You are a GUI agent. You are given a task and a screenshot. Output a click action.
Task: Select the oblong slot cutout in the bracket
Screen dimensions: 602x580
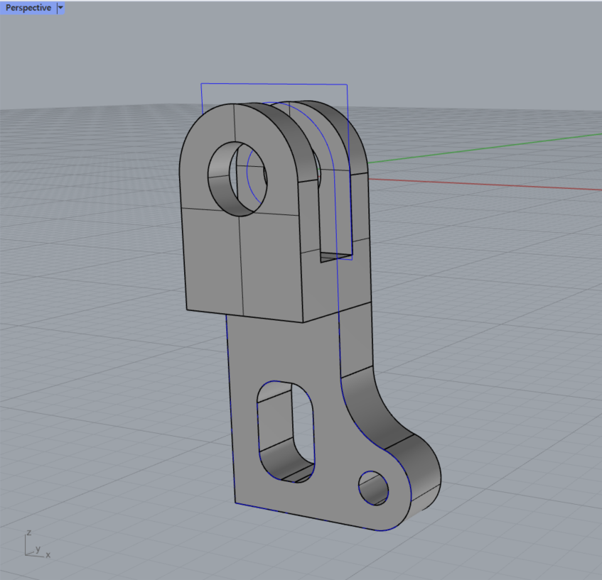click(286, 432)
